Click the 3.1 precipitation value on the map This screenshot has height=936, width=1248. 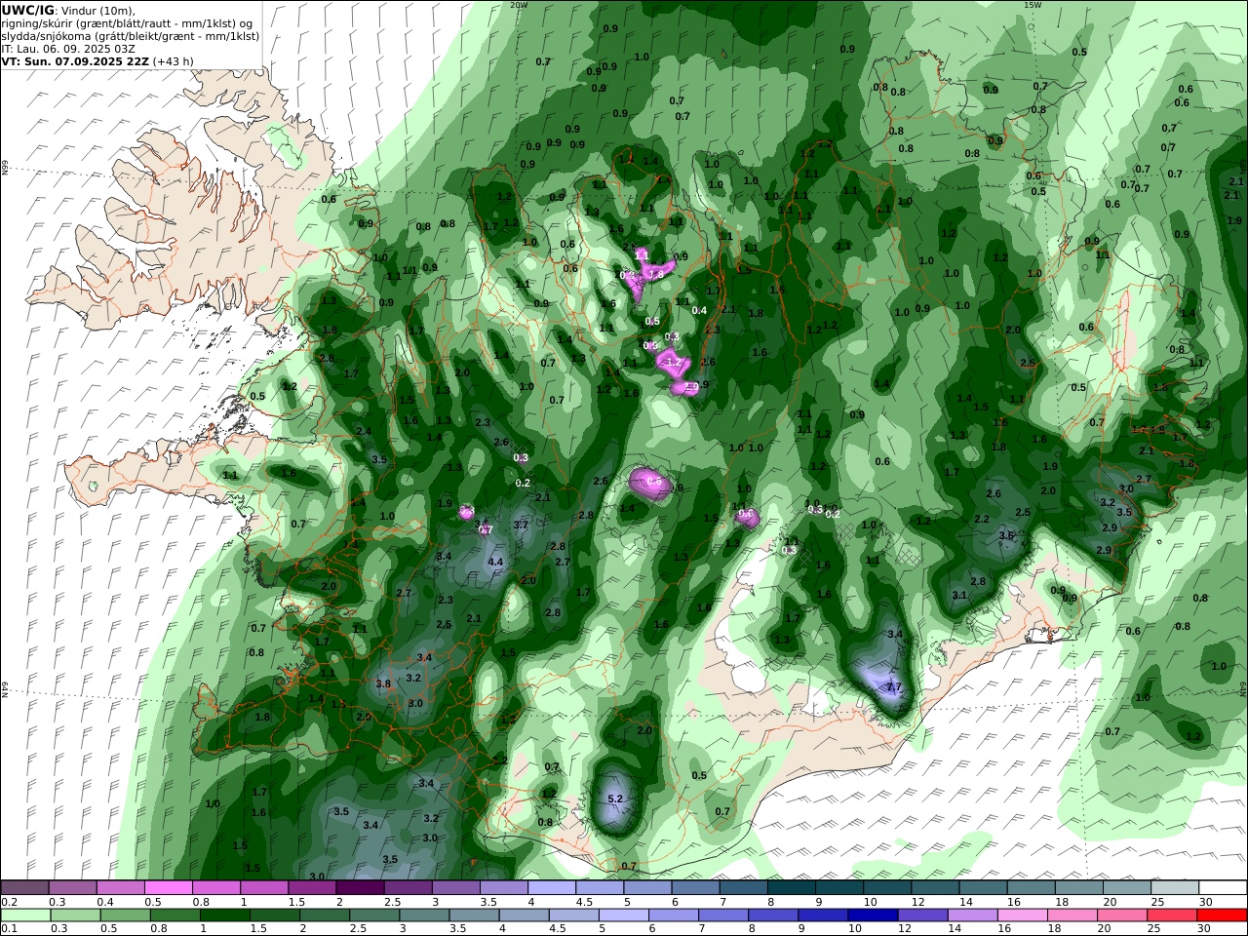pyautogui.click(x=959, y=595)
